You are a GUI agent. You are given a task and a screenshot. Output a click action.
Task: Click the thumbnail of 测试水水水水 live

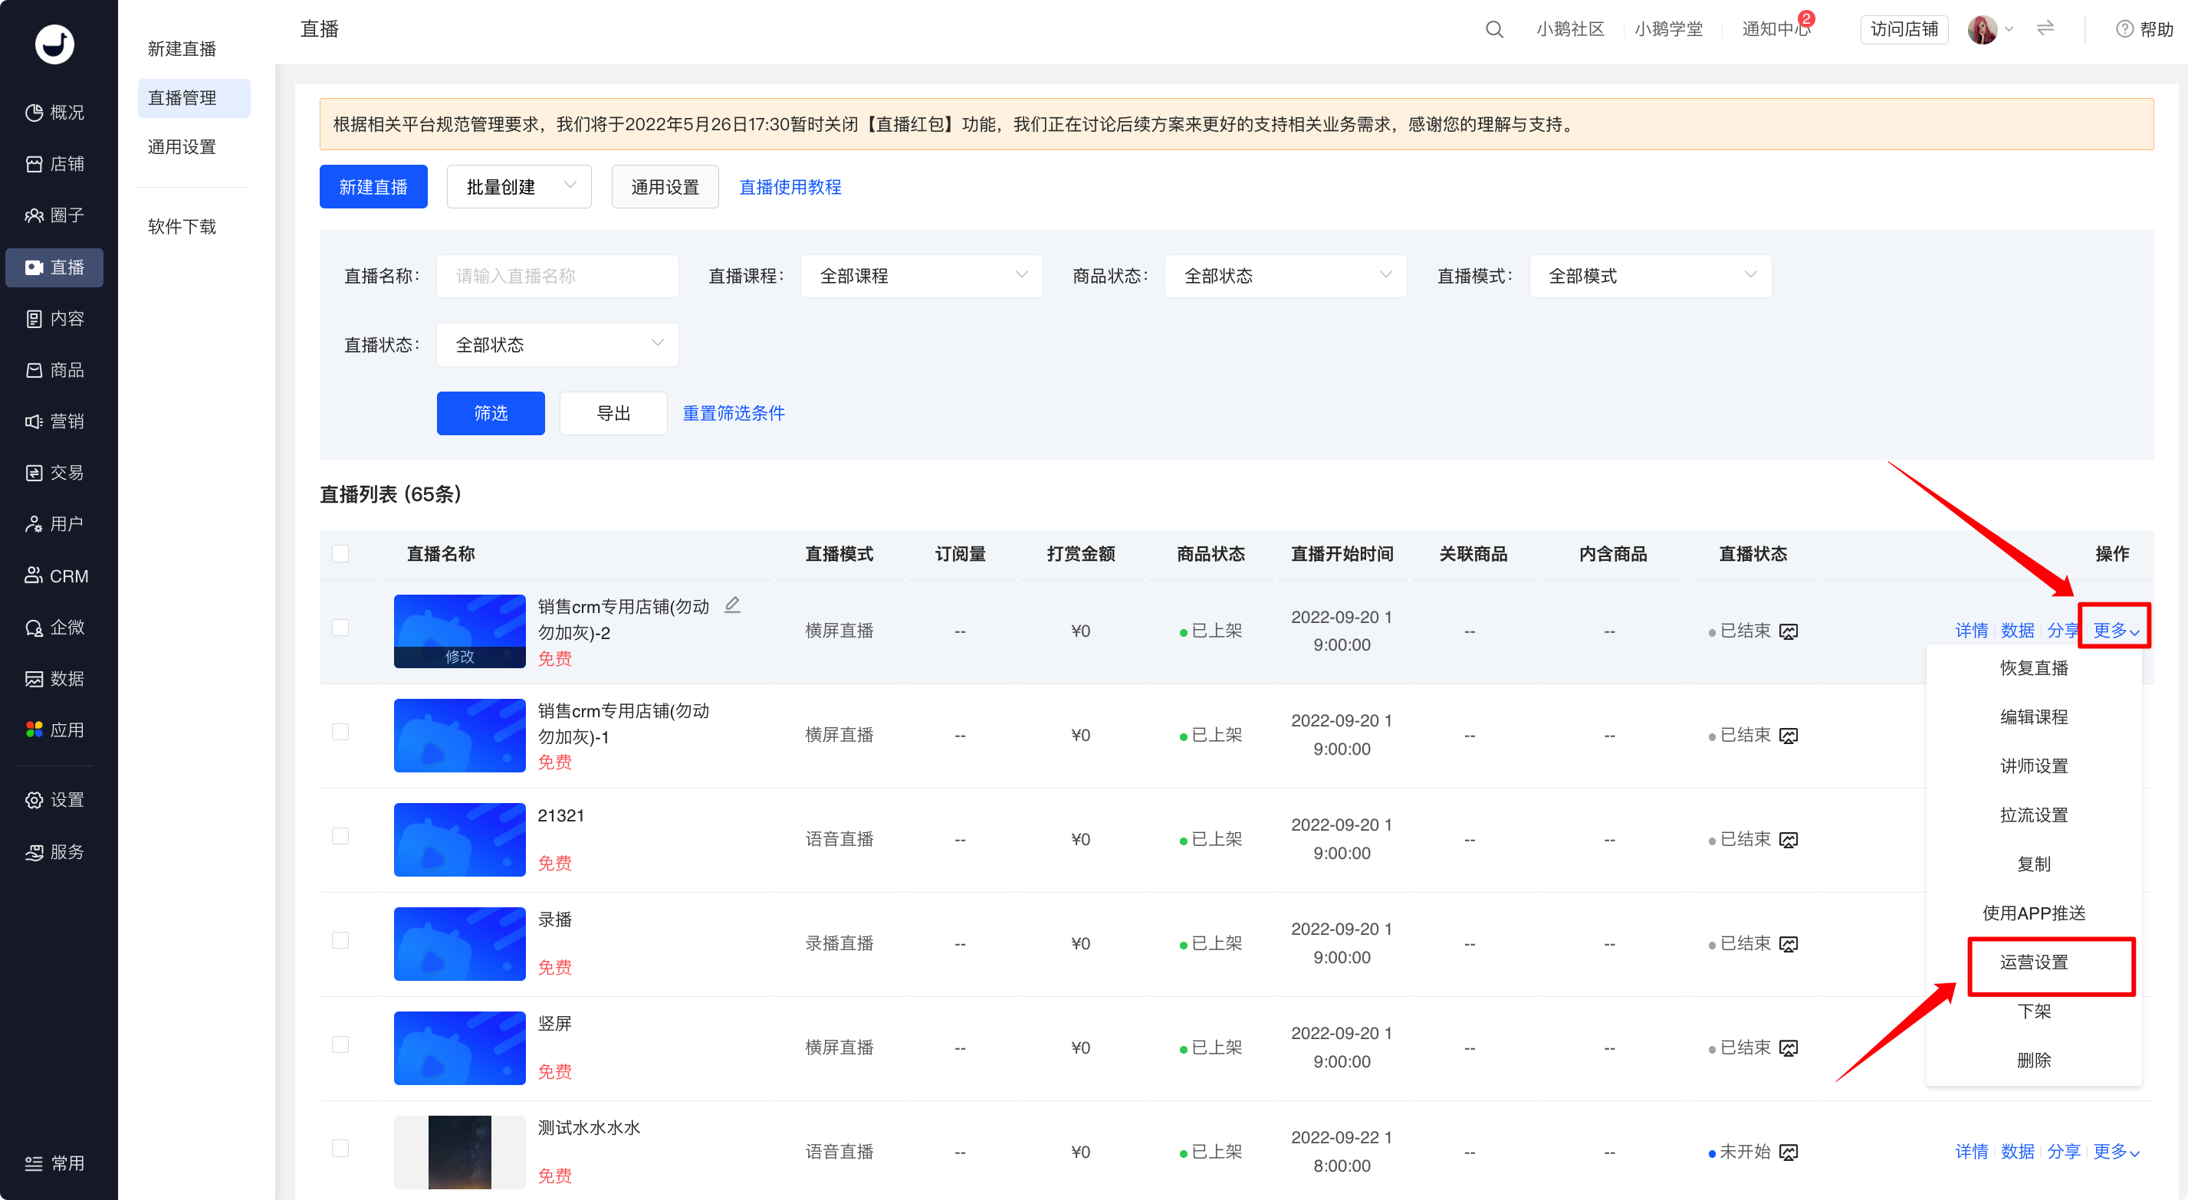coord(459,1152)
